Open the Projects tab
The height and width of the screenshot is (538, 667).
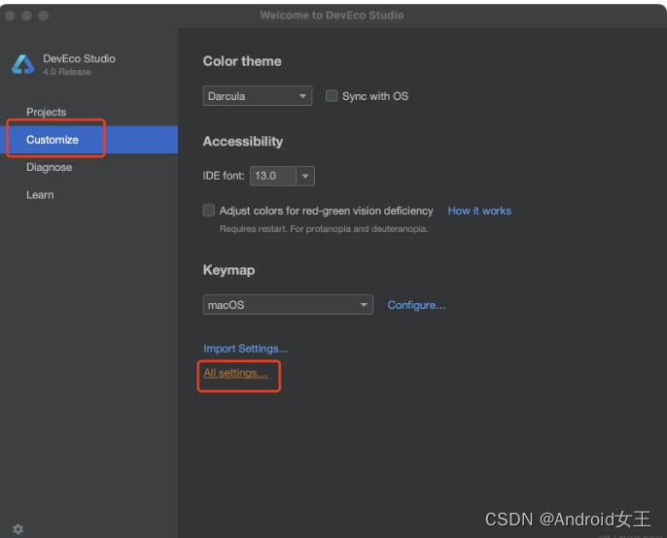47,112
